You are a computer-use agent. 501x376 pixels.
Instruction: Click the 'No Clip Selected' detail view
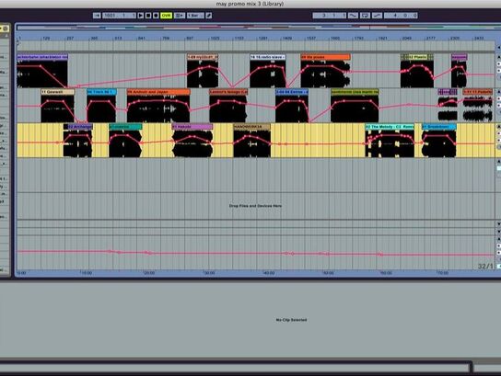pyautogui.click(x=291, y=320)
